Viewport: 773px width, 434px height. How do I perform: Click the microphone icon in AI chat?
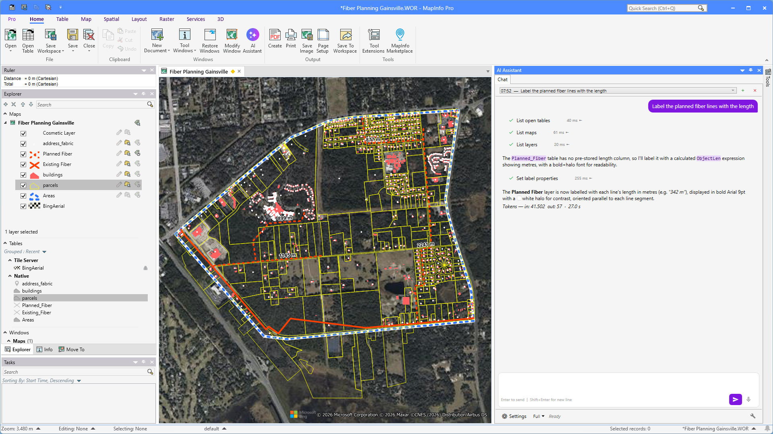748,399
